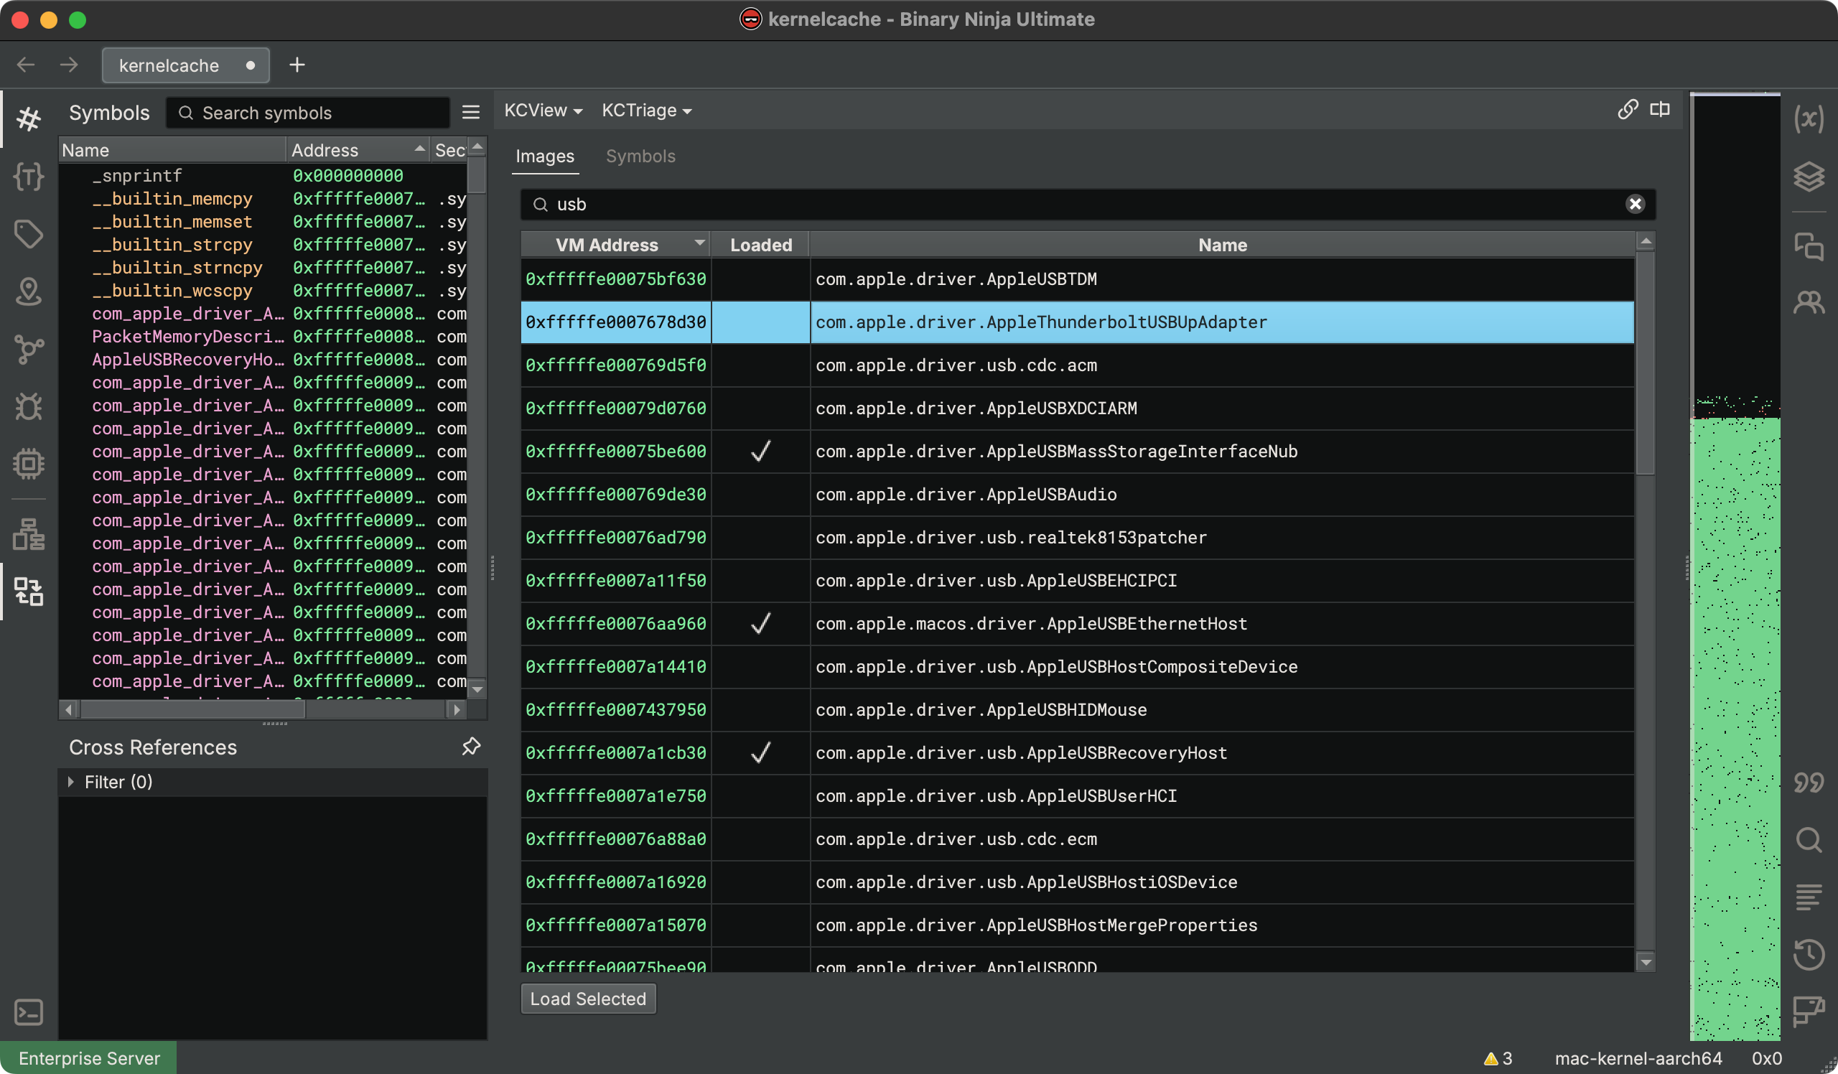Open the quotes strings panel icon
The width and height of the screenshot is (1838, 1074).
coord(1809,783)
